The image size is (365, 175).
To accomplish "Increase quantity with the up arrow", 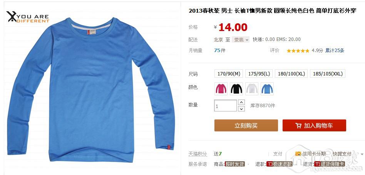I will click(x=242, y=102).
